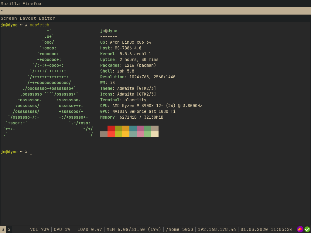311x233 pixels.
Task: Click the dark red color block
Action: coord(111,128)
